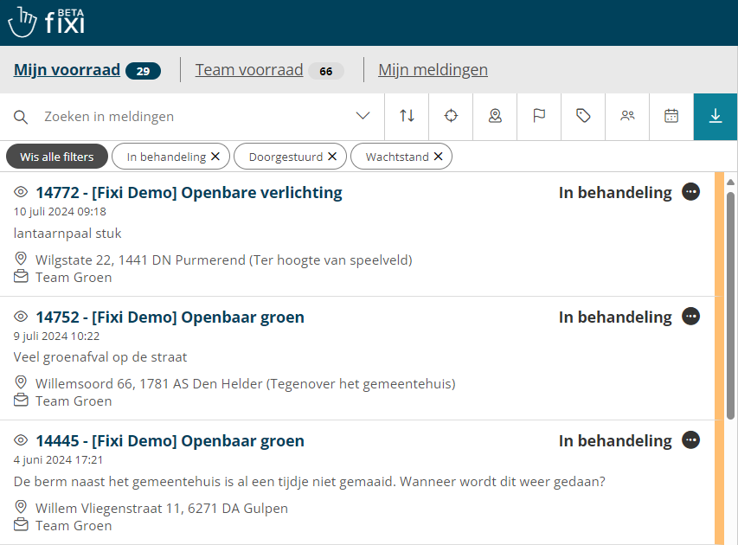Switch to Mijn voorraad tab

coord(67,70)
